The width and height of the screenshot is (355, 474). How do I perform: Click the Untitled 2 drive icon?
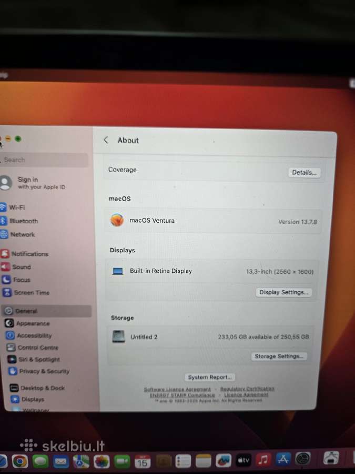(119, 337)
